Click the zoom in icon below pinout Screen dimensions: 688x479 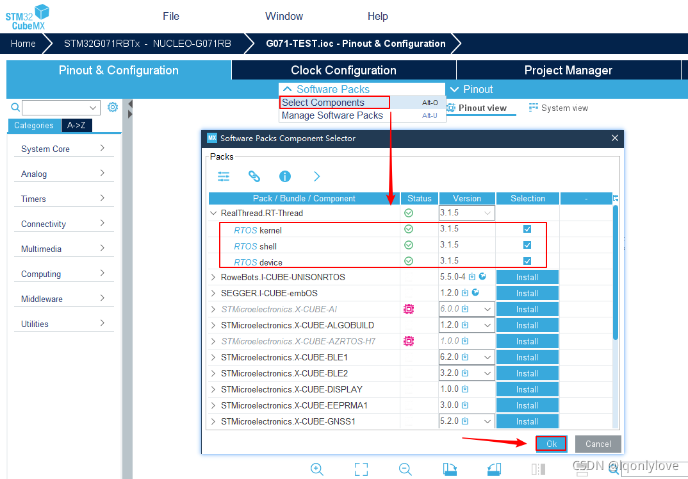click(x=317, y=469)
